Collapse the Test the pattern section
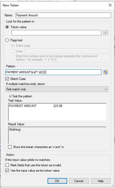The image size is (115, 188). pyautogui.click(x=10, y=96)
